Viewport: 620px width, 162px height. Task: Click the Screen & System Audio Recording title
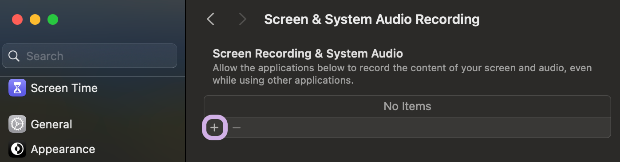[372, 19]
